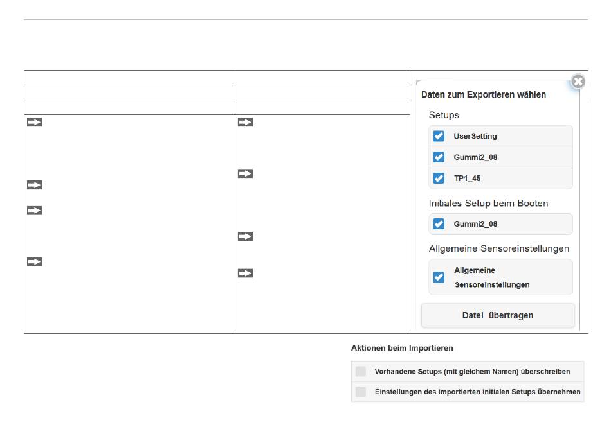Click the third arrow icon in left column
Viewport: 611px width, 427px height.
click(x=34, y=211)
